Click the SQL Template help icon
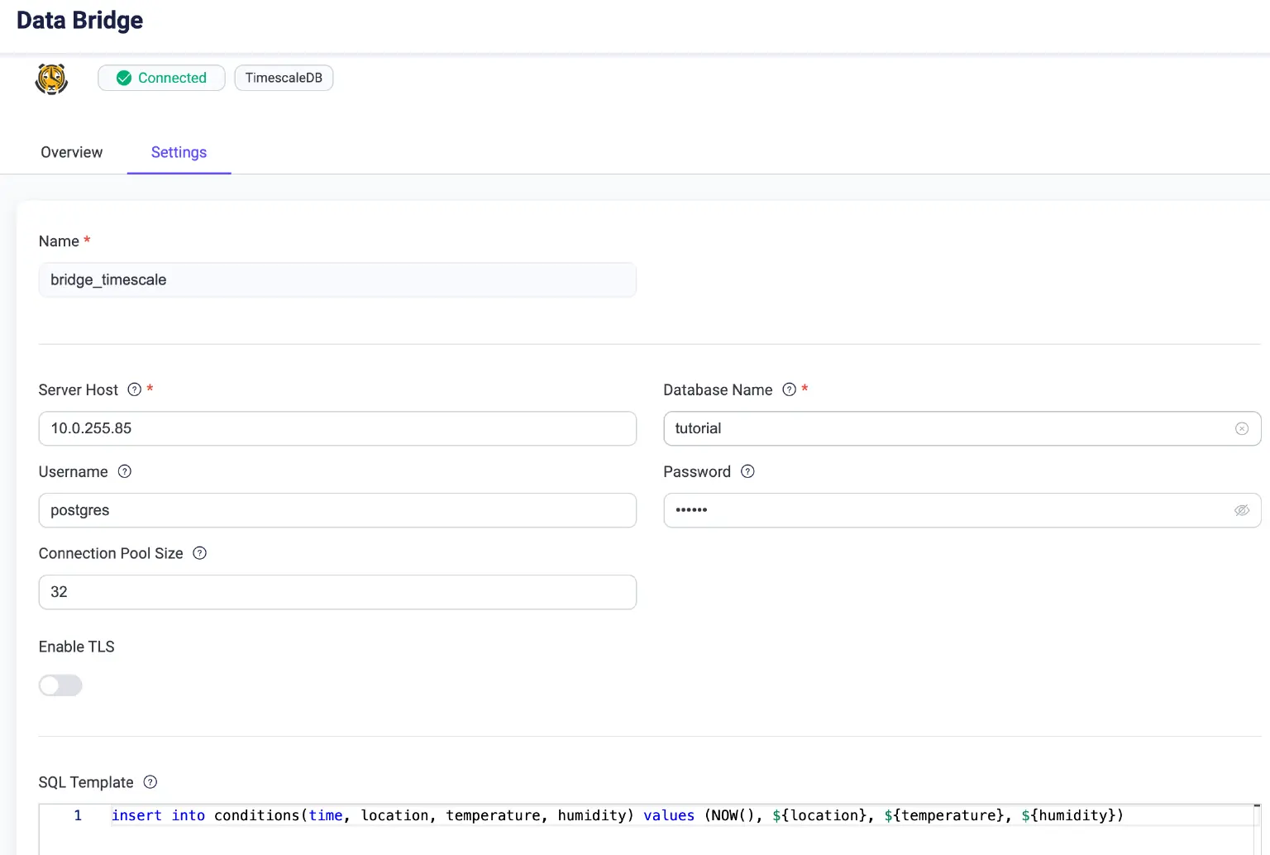The image size is (1270, 855). tap(150, 782)
